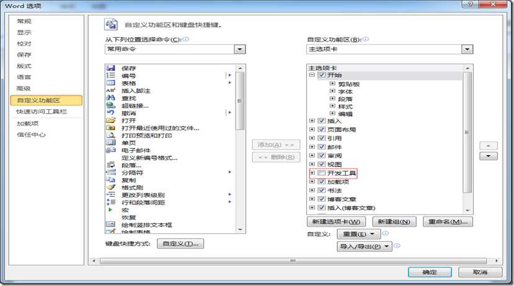Enable the 开发工具 checkbox
Image resolution: width=514 pixels, height=286 pixels.
coord(322,173)
